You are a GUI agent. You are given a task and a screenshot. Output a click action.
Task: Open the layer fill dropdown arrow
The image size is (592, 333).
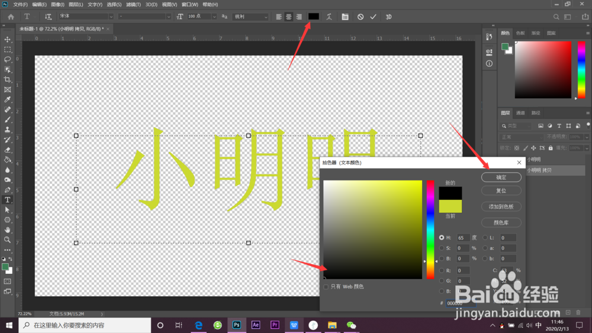(586, 148)
